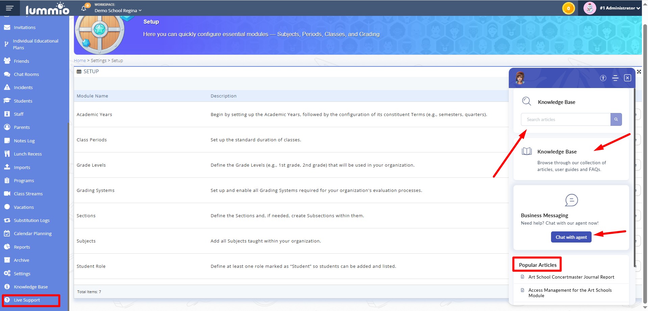Open the notifications bell
Viewport: 648px width, 311px height.
coord(84,8)
